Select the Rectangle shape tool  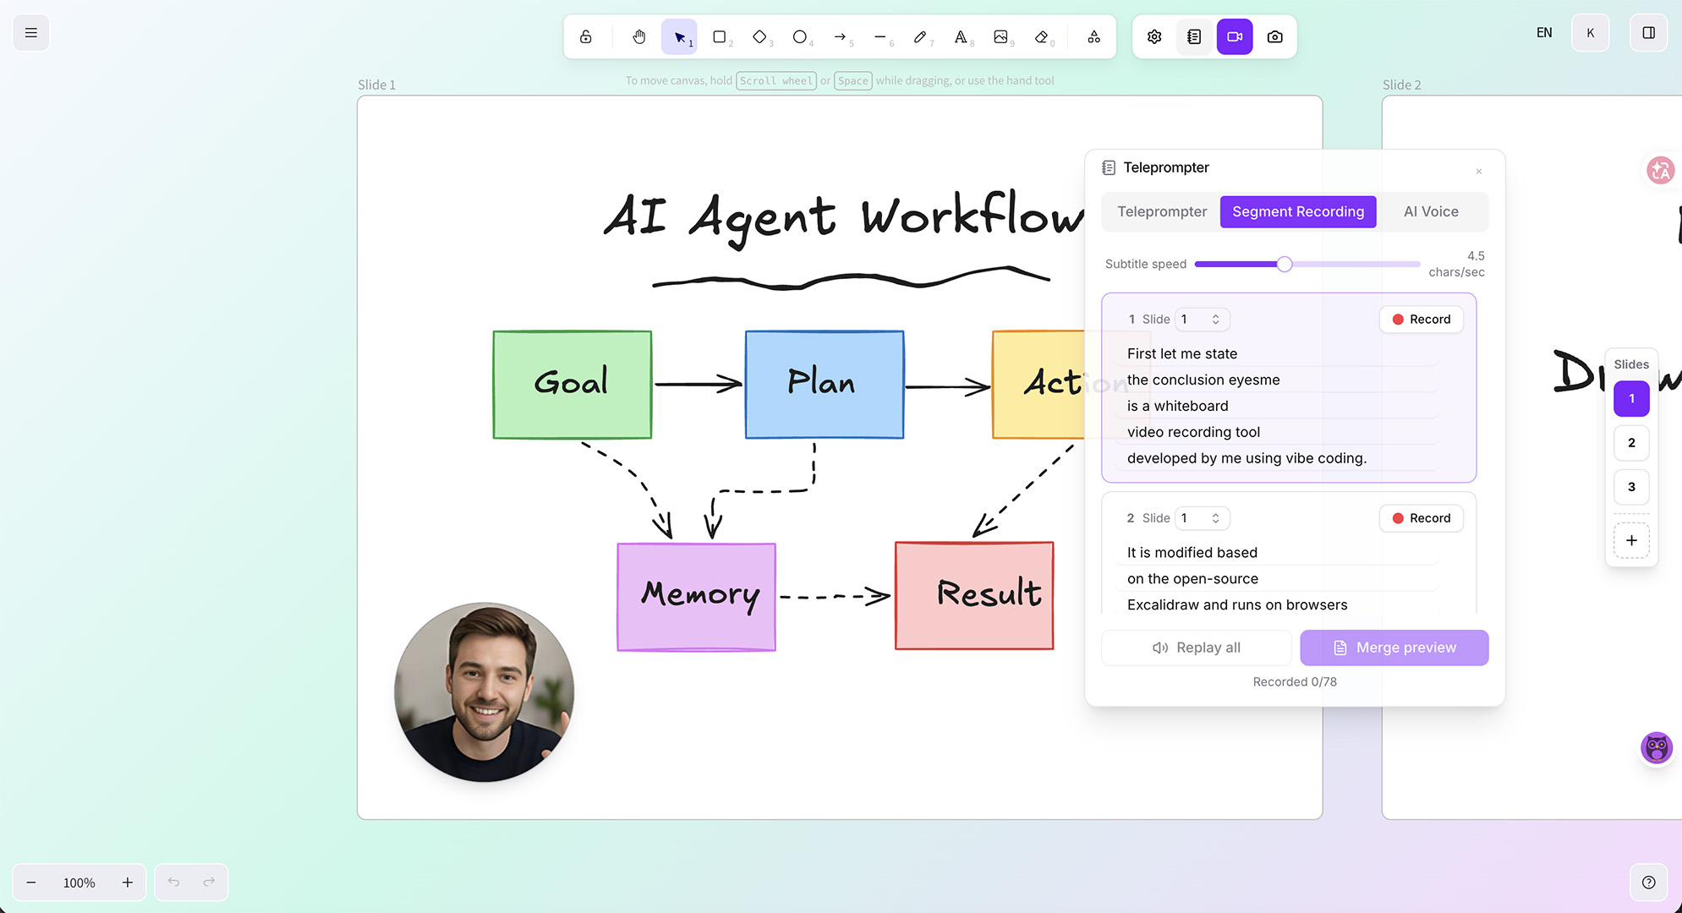pyautogui.click(x=720, y=36)
